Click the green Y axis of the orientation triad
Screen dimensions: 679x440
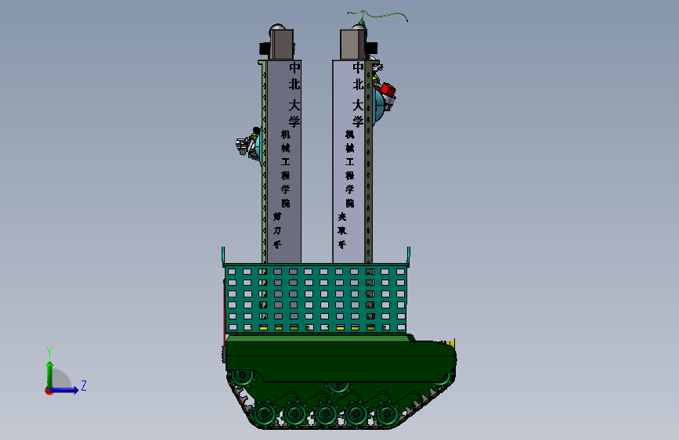[50, 375]
